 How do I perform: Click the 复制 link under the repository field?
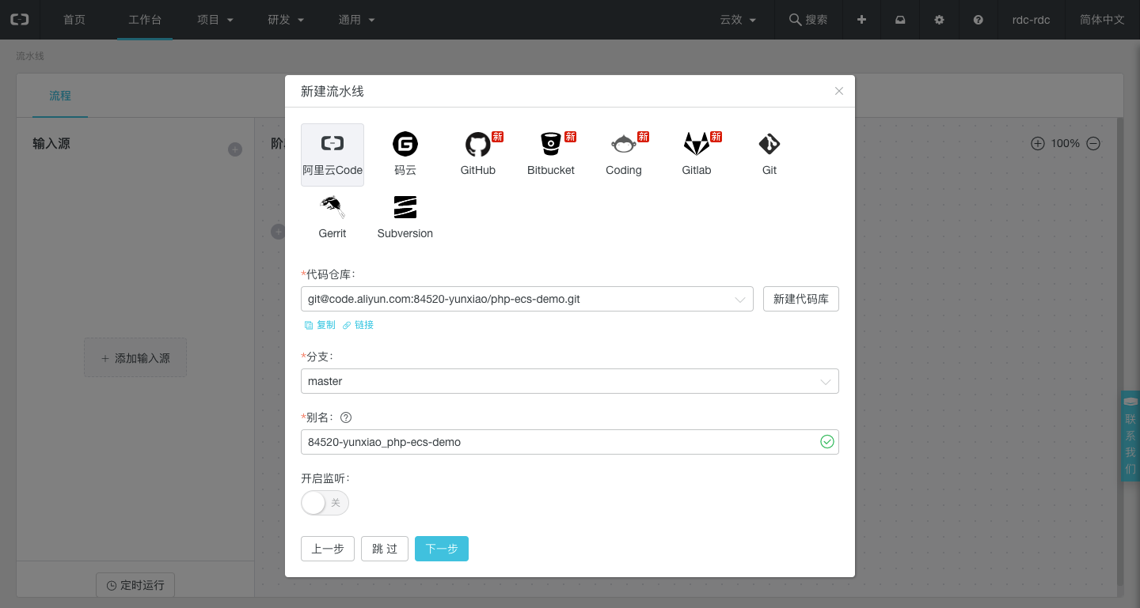[320, 325]
